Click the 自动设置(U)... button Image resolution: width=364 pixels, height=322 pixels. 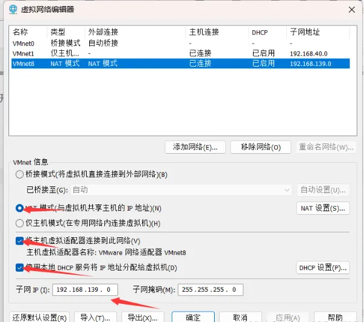(x=323, y=190)
